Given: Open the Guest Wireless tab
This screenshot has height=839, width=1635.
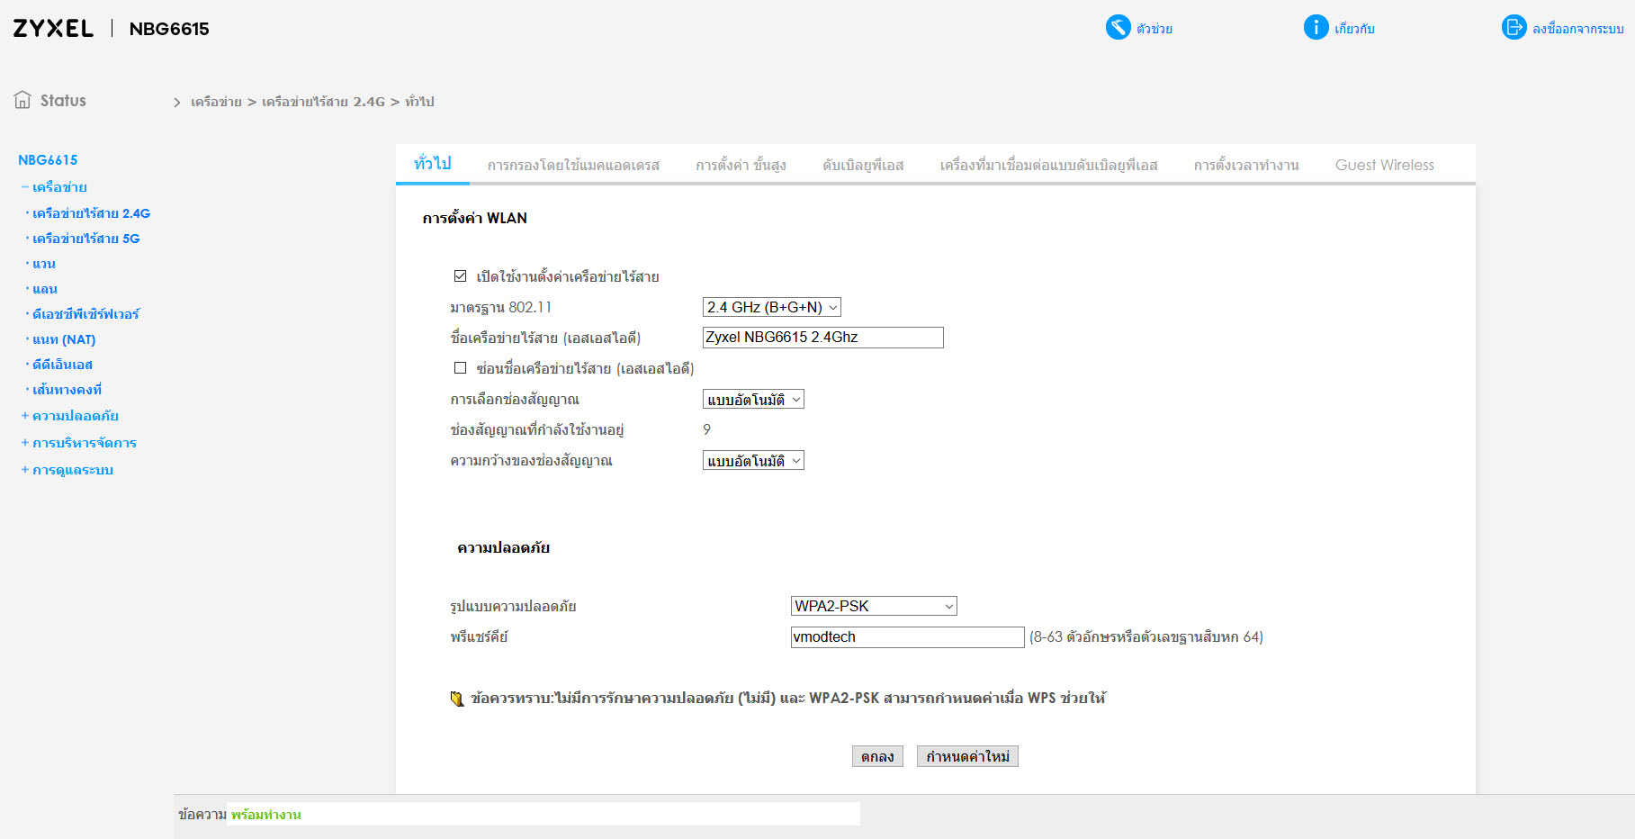Looking at the screenshot, I should (x=1385, y=166).
